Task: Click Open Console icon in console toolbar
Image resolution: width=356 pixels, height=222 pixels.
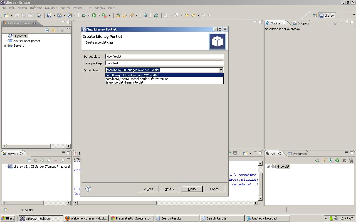Action: (x=246, y=153)
